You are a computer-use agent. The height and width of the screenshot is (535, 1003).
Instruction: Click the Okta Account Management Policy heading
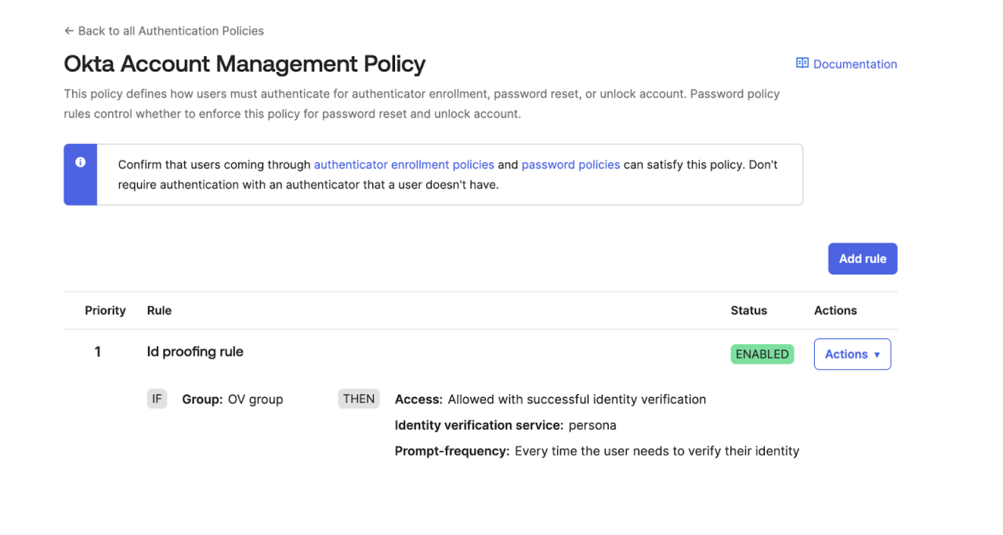244,63
